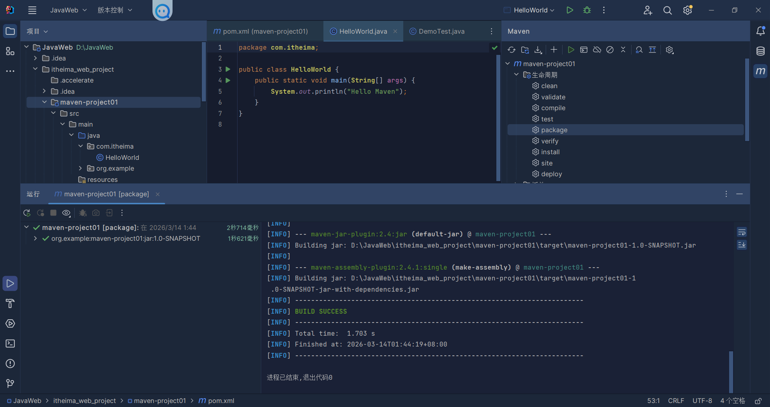Rerun the maven-project01 package build
The width and height of the screenshot is (770, 407).
(27, 213)
